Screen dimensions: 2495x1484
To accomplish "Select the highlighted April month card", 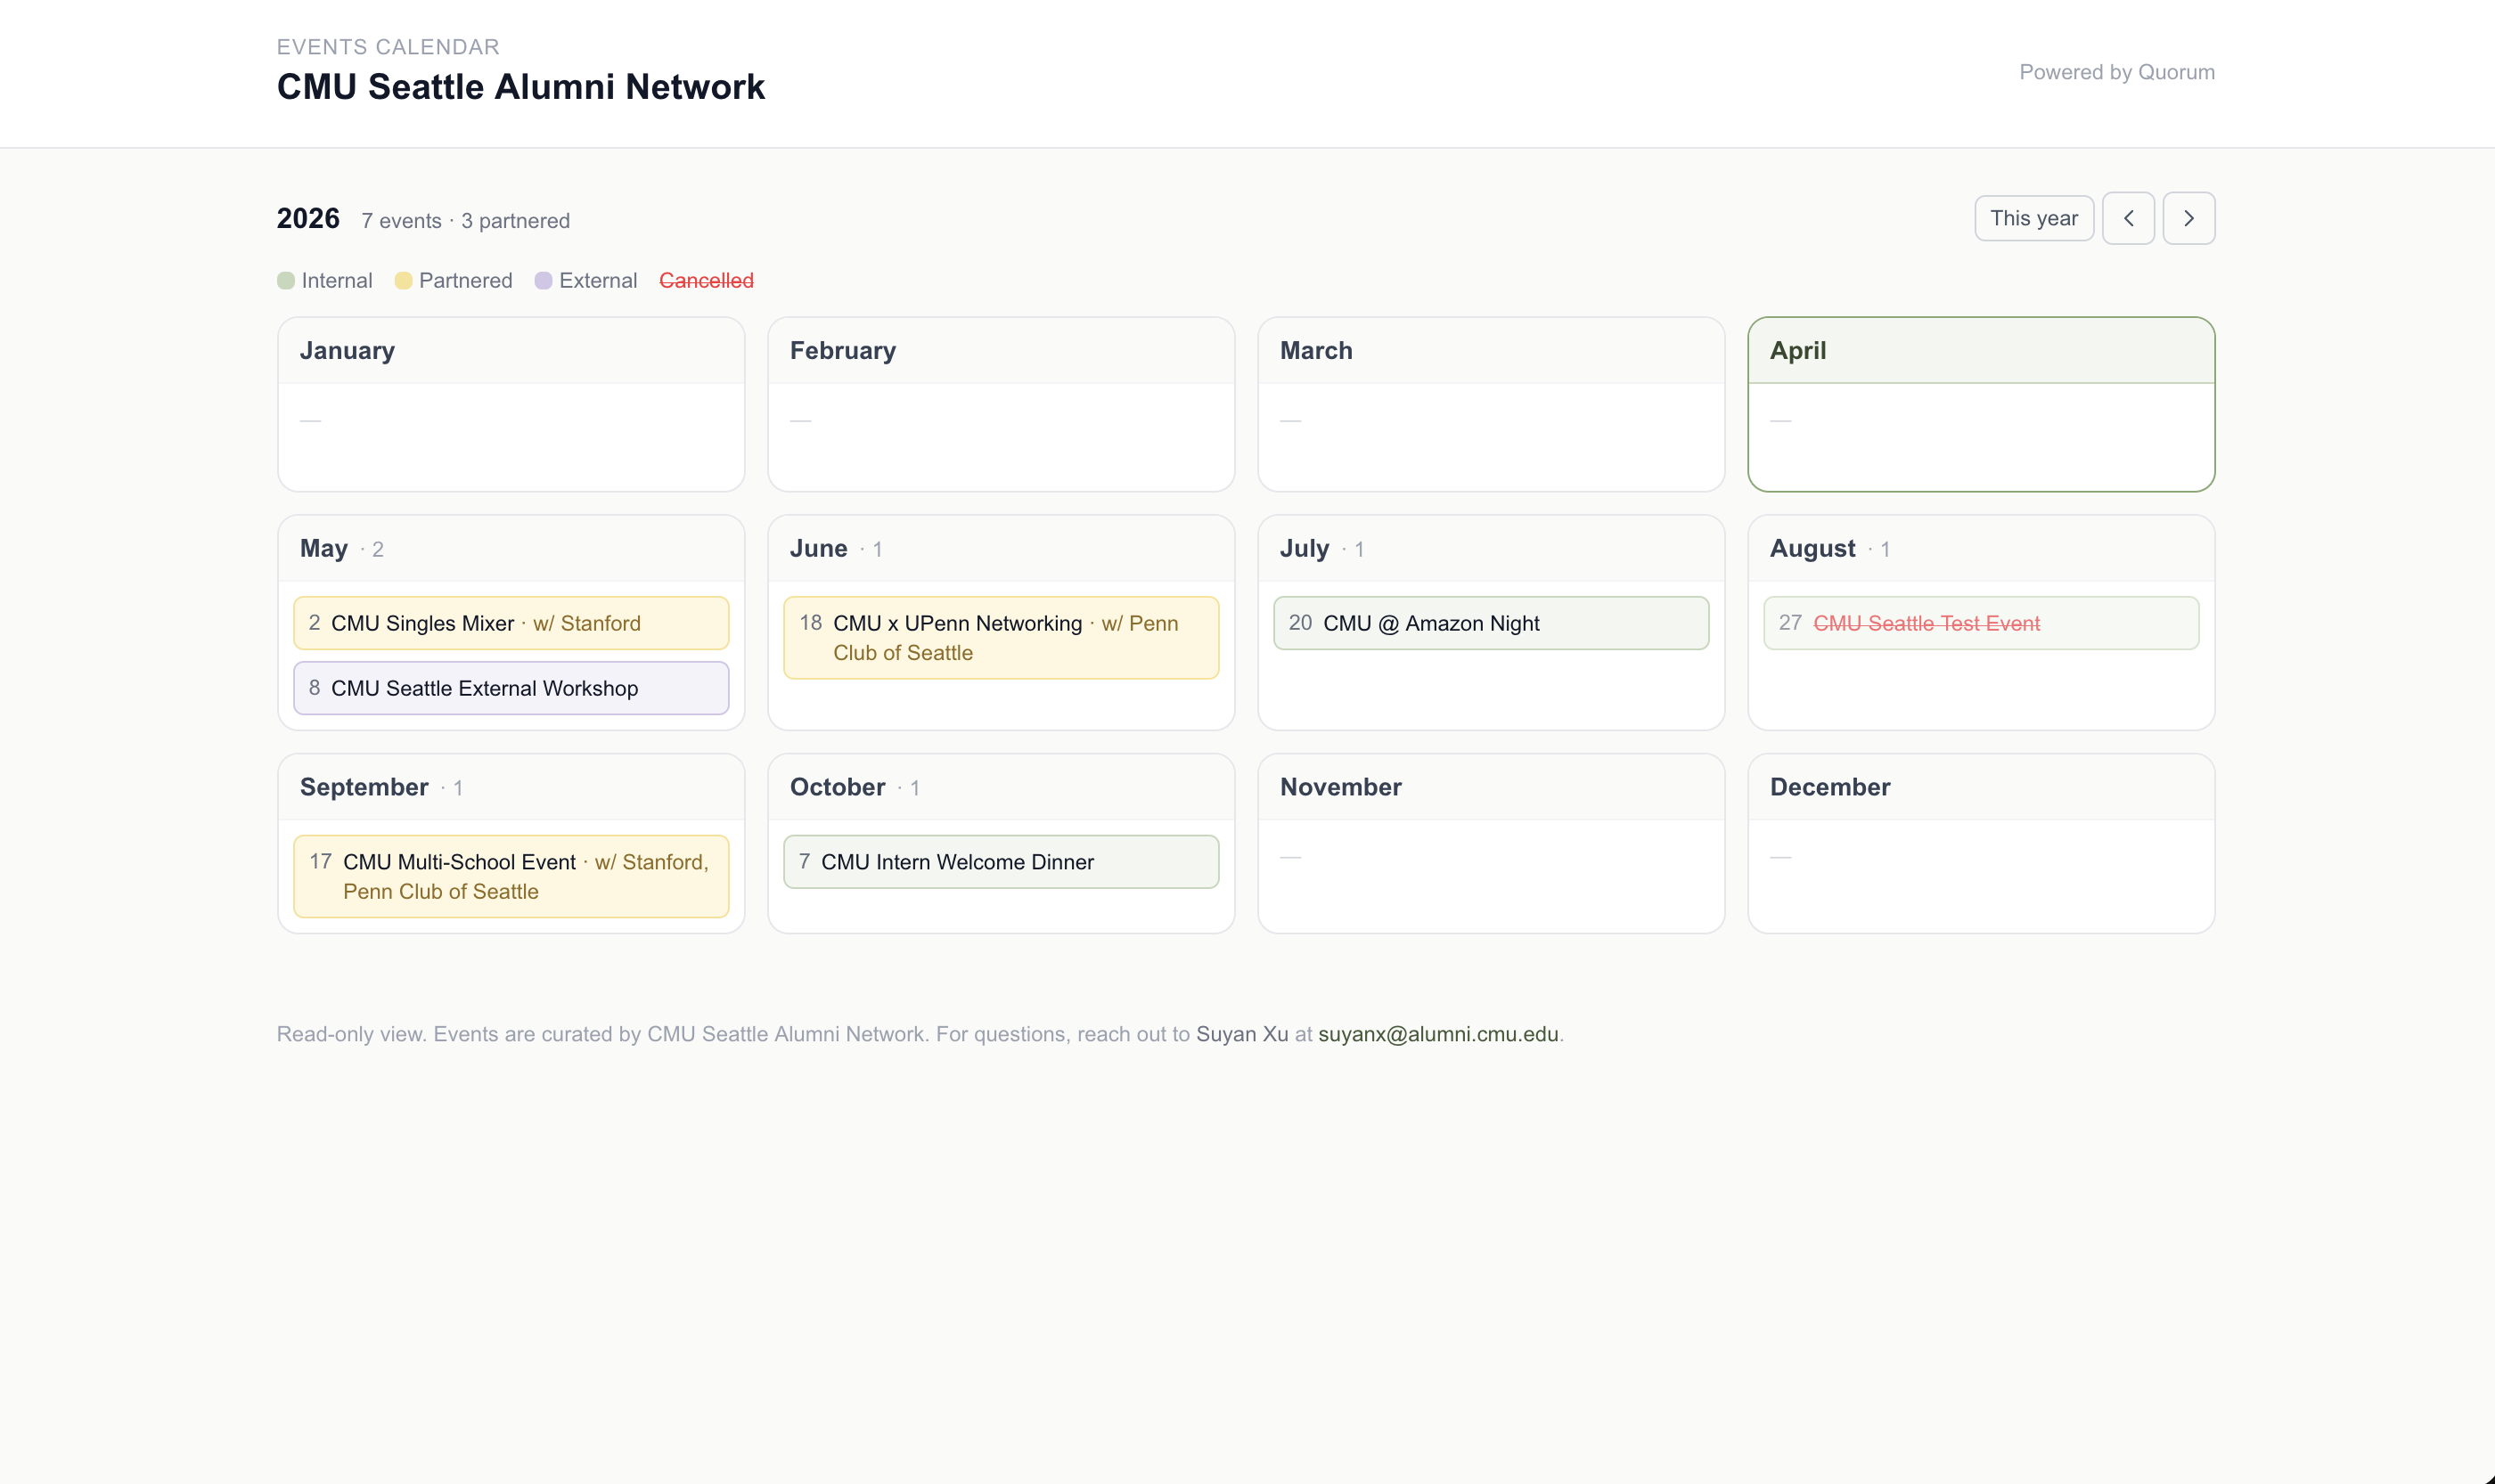I will 1980,404.
